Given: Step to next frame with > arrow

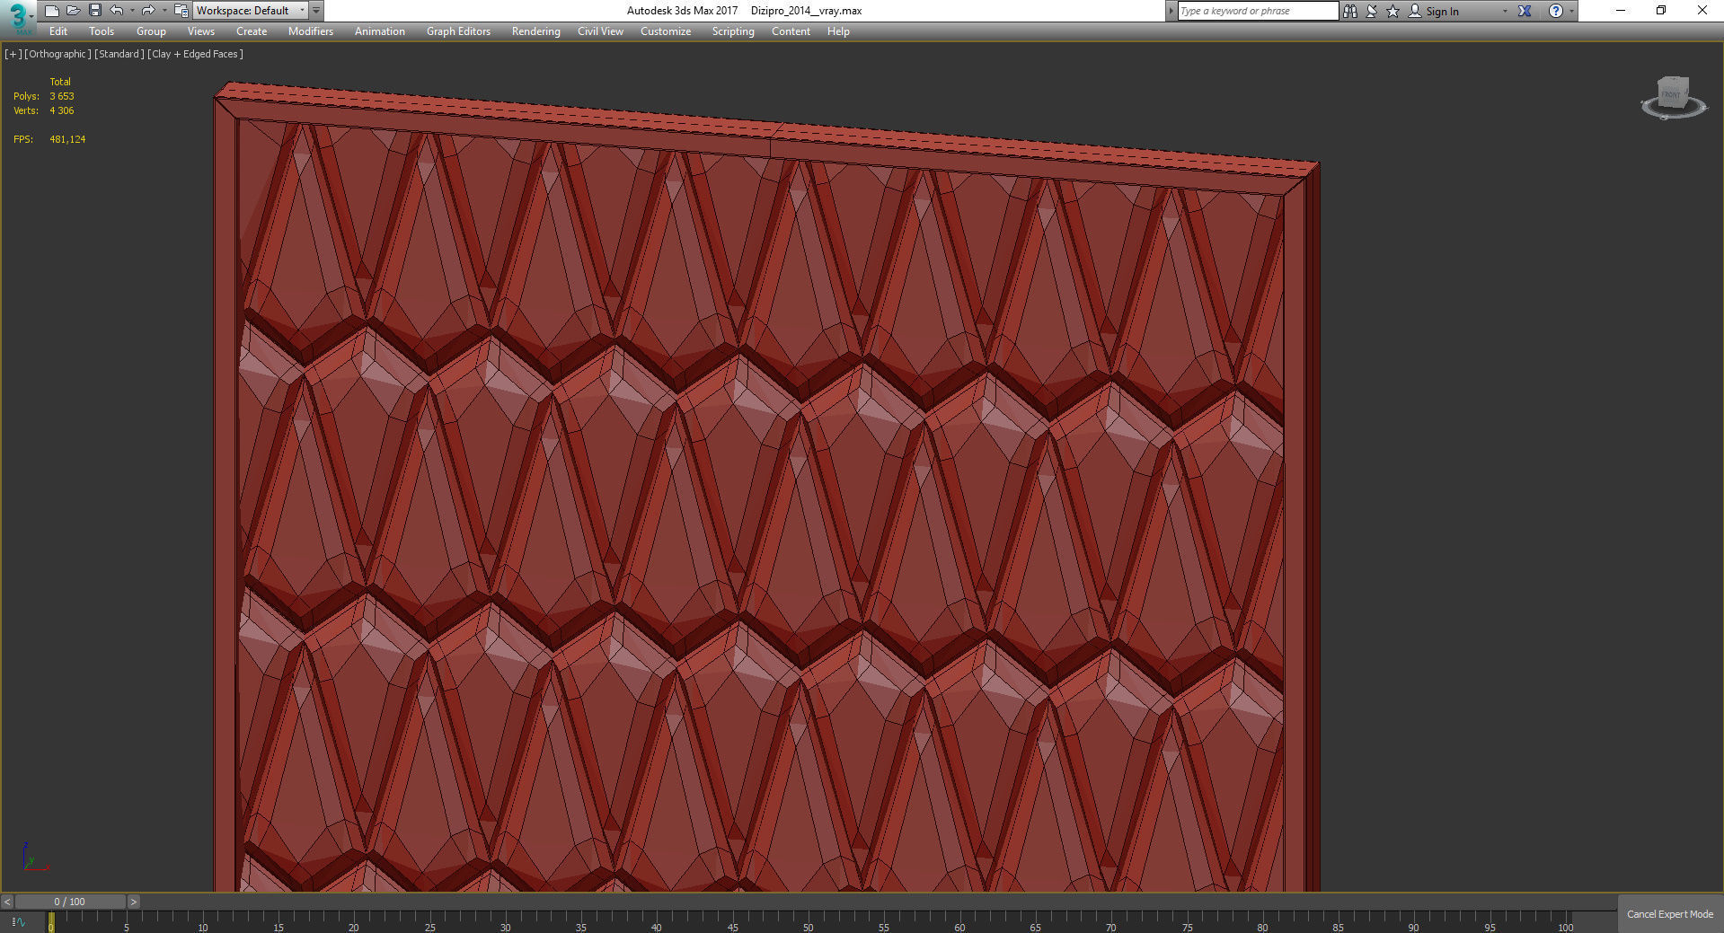Looking at the screenshot, I should [134, 902].
